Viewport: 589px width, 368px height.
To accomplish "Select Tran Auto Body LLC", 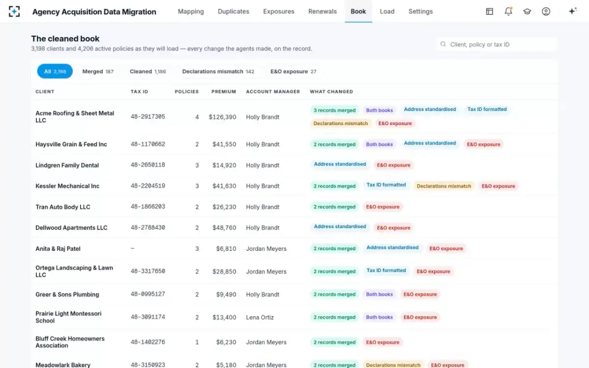I will coord(63,207).
